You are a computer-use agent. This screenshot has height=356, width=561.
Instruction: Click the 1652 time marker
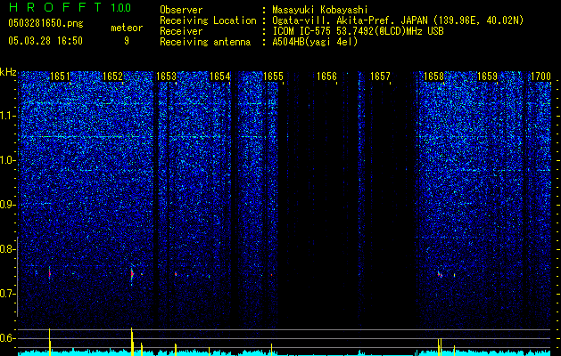112,77
